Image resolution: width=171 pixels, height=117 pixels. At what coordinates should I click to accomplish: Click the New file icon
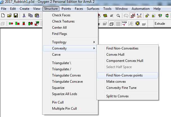tap(3, 15)
